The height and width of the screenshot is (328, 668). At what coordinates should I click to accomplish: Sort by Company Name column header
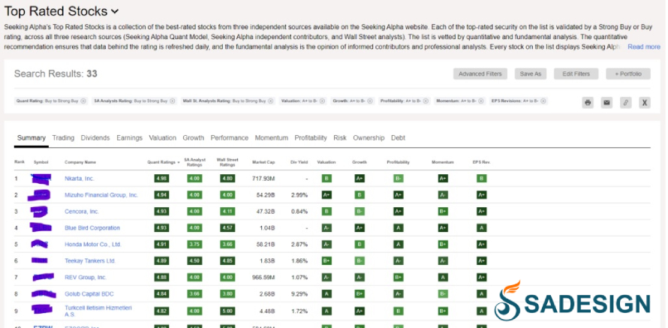click(x=80, y=162)
